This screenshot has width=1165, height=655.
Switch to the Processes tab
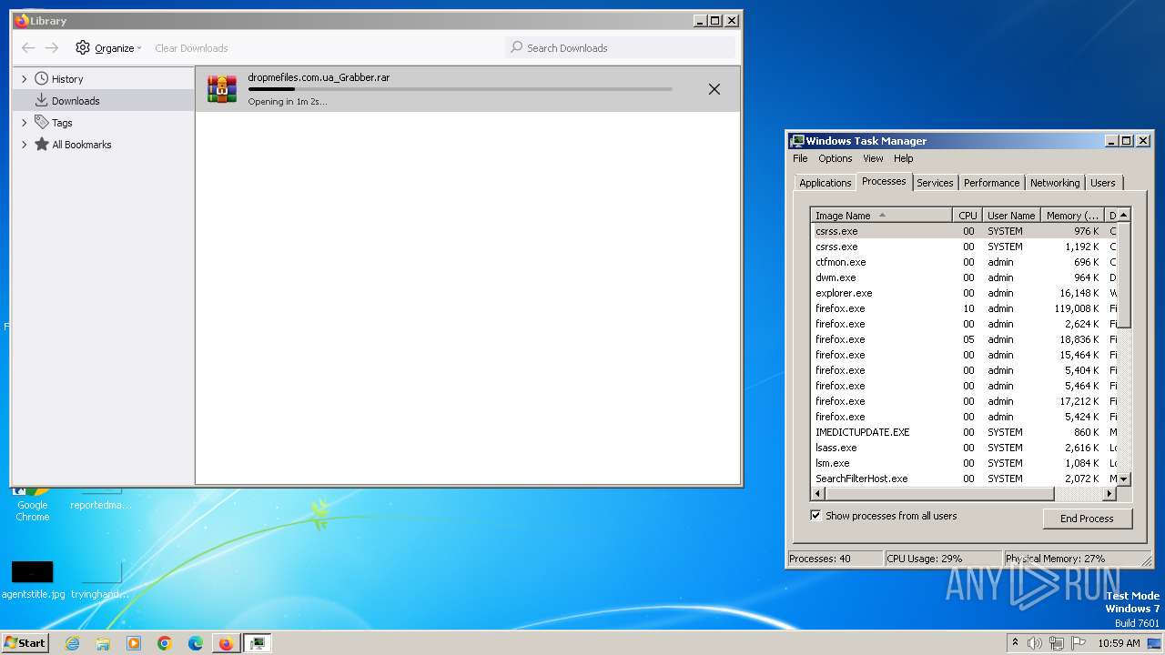click(884, 181)
